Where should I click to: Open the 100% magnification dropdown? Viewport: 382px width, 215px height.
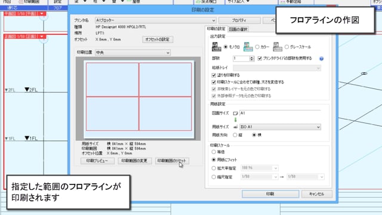click(x=259, y=168)
